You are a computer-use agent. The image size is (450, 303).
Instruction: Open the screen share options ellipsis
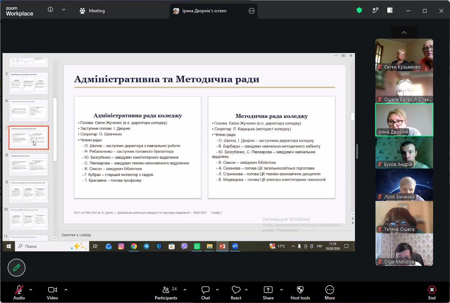[x=252, y=11]
